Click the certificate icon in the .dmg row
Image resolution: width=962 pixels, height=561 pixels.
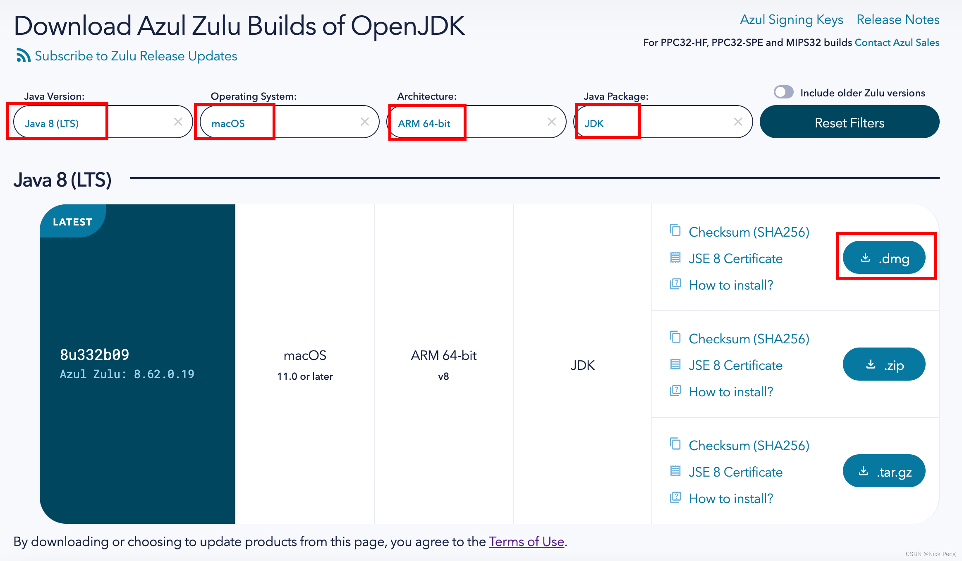pos(675,258)
